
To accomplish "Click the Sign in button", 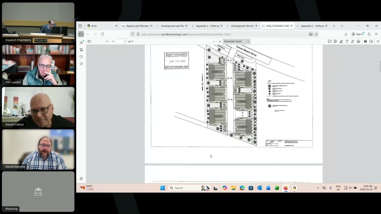I will point(357,34).
